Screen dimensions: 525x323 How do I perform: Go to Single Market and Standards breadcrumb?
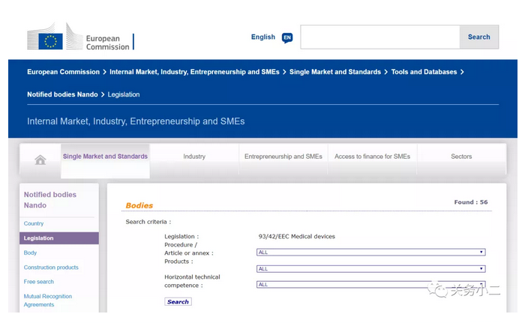335,72
